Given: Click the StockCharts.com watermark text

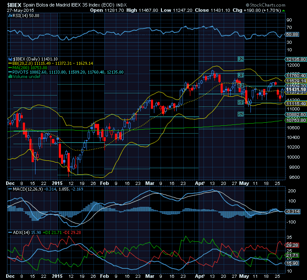Looking at the screenshot, I should pos(266,5).
